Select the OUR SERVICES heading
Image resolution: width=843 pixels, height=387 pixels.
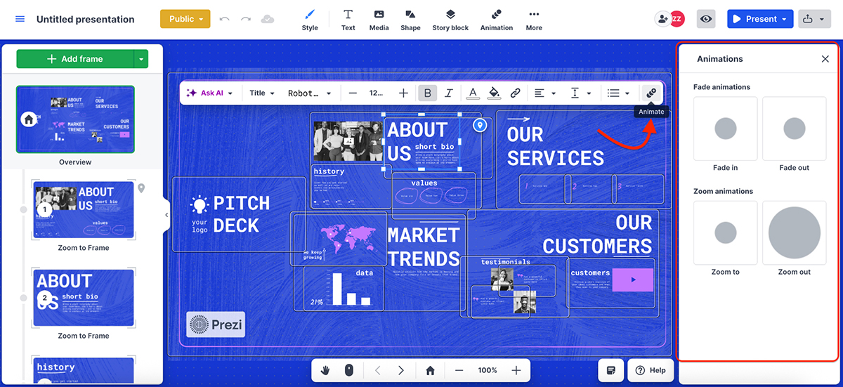pos(555,145)
